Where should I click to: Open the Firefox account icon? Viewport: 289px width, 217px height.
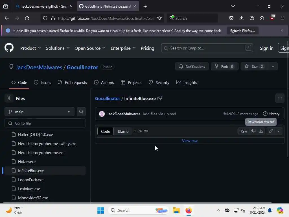(252, 18)
